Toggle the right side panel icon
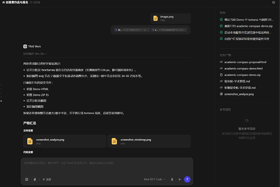280x187 pixels. coord(274,2)
